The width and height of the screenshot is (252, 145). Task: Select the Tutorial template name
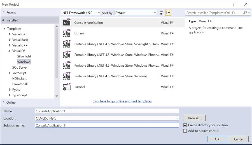(80, 87)
